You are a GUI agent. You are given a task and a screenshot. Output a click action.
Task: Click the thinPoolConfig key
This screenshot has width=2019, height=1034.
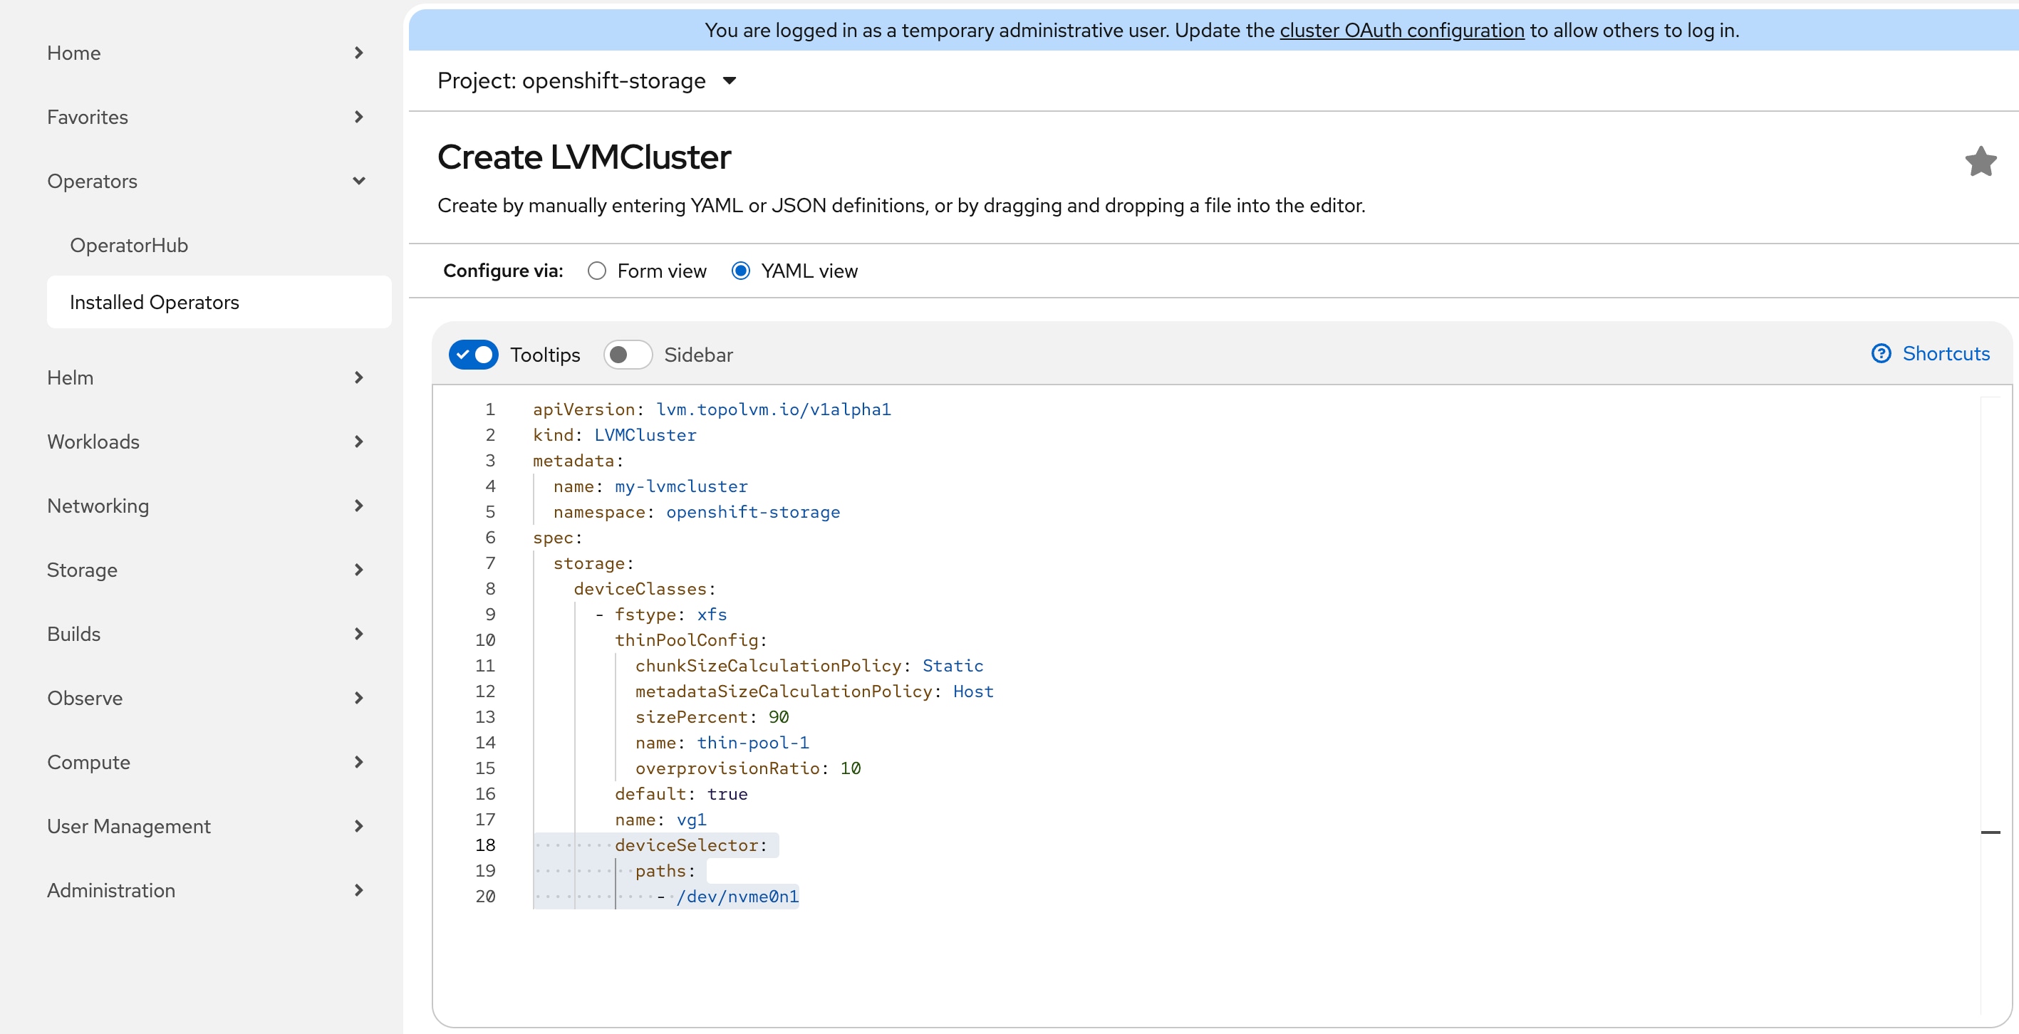tap(687, 641)
